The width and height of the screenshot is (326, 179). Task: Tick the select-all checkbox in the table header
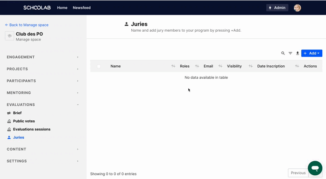[99, 66]
